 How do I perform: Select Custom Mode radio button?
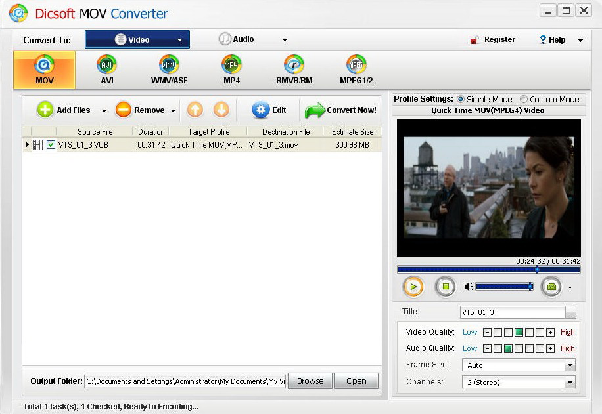[x=523, y=99]
